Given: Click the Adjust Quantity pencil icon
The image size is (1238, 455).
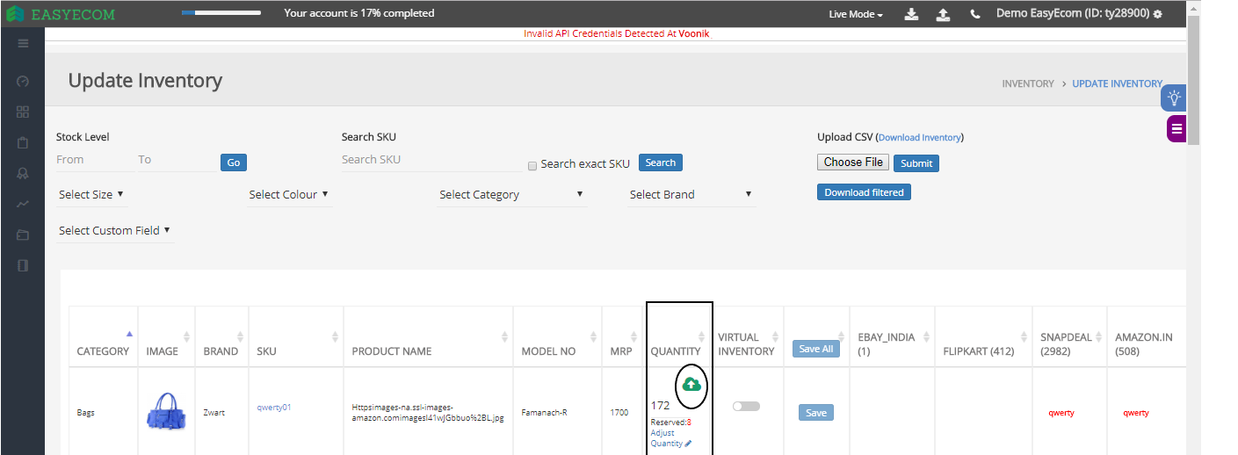Looking at the screenshot, I should pos(688,444).
